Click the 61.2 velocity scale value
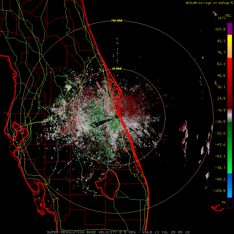This screenshot has width=234, height=234. click(x=221, y=64)
